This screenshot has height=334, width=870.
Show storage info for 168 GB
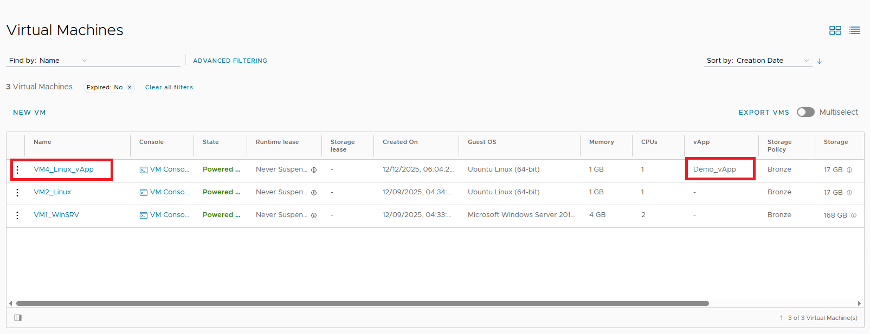[x=854, y=215]
